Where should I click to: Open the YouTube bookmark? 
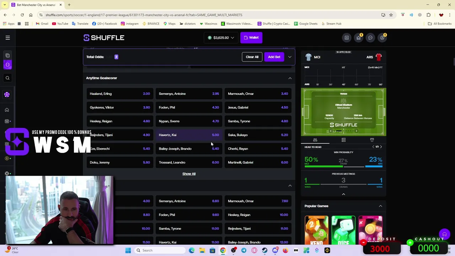(60, 24)
